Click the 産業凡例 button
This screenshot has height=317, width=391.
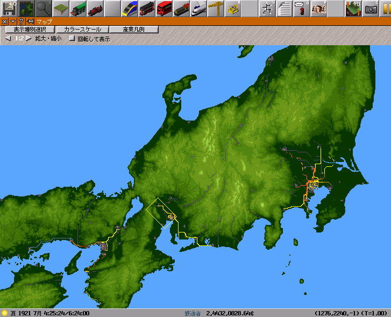point(134,30)
